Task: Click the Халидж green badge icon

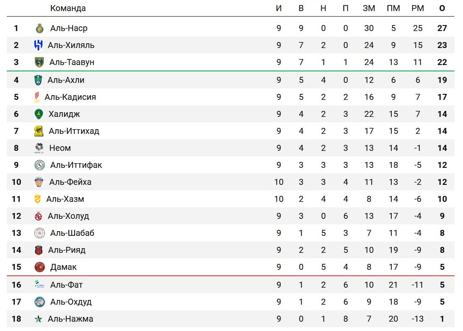Action: [39, 114]
